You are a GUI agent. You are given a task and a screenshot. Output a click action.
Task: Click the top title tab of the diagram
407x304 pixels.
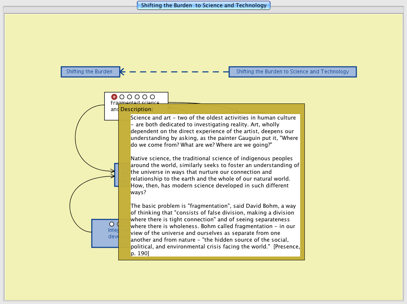[203, 6]
